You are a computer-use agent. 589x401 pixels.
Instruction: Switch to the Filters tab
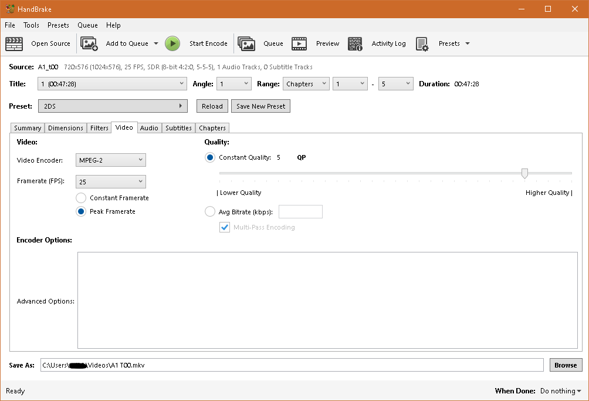tap(99, 128)
